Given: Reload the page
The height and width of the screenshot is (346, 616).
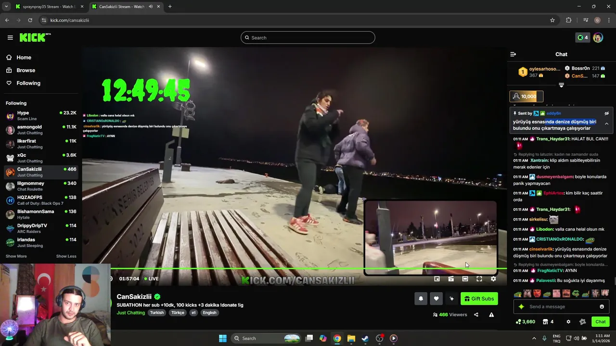Looking at the screenshot, I should tap(30, 20).
